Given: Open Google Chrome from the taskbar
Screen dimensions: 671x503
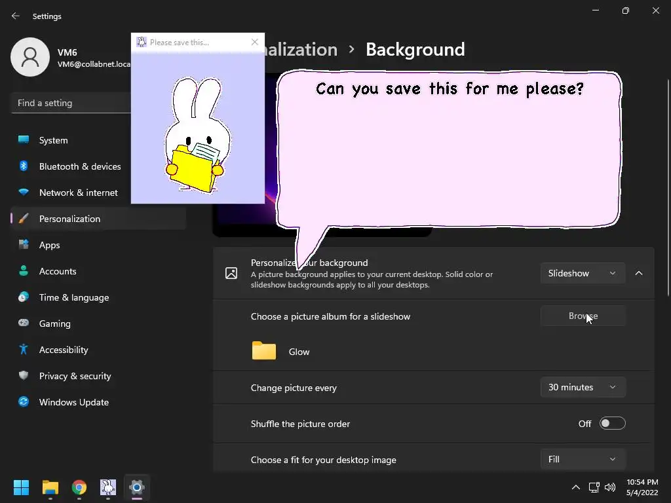Looking at the screenshot, I should [79, 487].
